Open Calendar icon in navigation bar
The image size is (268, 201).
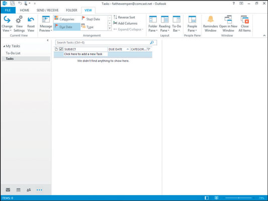[x=18, y=190]
